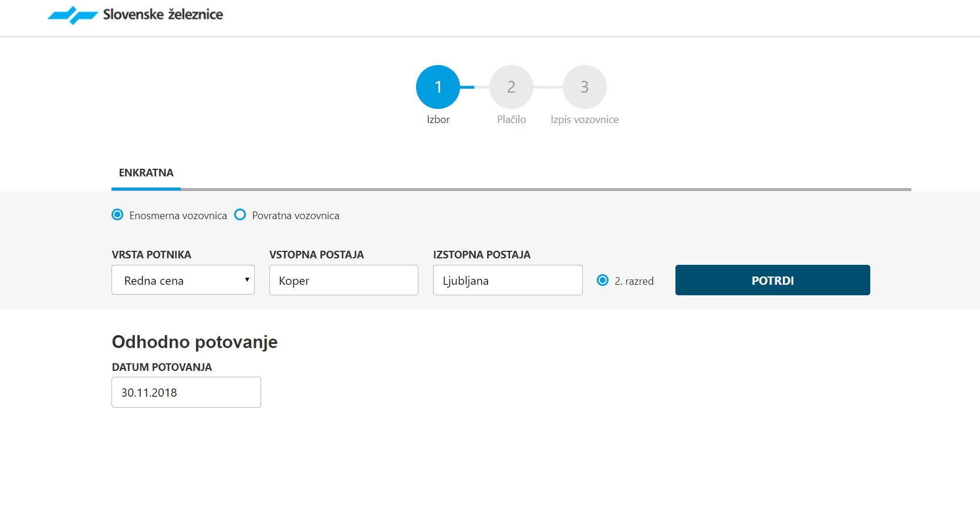The image size is (980, 515).
Task: Click the IZSTOPNA POSTAJA label
Action: pyautogui.click(x=482, y=255)
